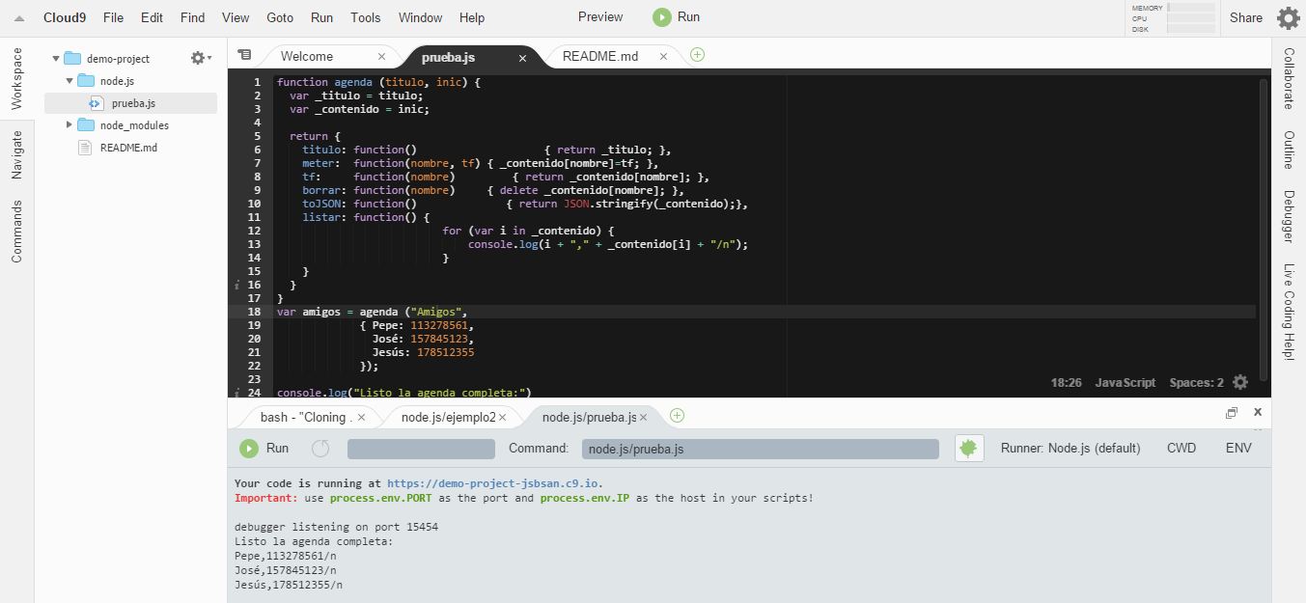Click the info marker on line 16

[236, 286]
